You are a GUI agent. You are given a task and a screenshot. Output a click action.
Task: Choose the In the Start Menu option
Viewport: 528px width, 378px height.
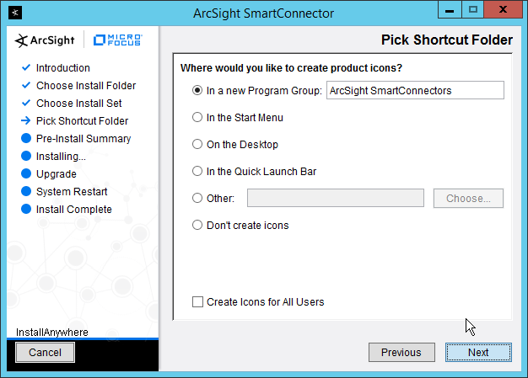198,118
